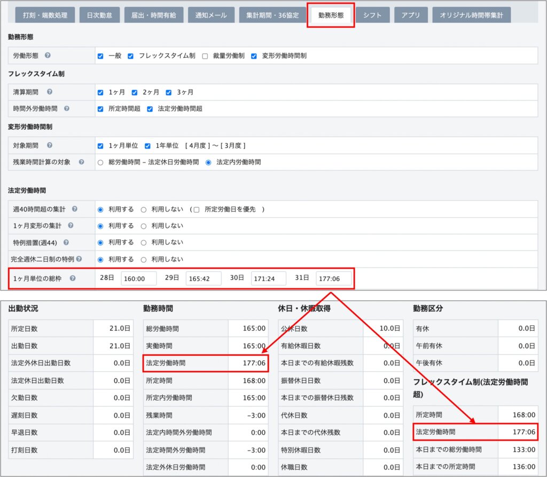Open the 打刻・端数処理 tab
This screenshot has height=477, width=547.
[x=45, y=15]
